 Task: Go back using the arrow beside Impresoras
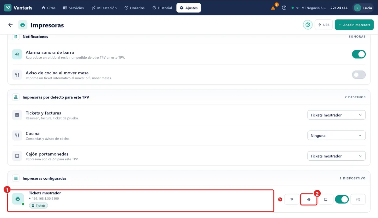tap(10, 25)
